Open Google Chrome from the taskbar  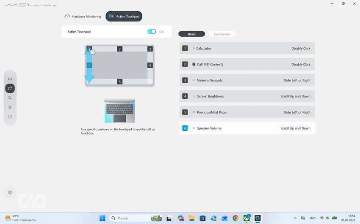pos(235,218)
